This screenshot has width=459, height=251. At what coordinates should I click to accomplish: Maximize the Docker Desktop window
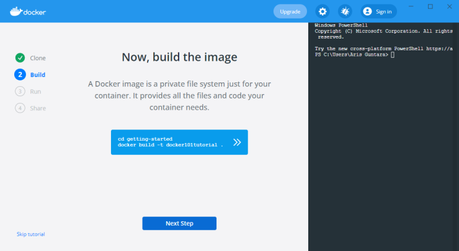click(x=430, y=6)
